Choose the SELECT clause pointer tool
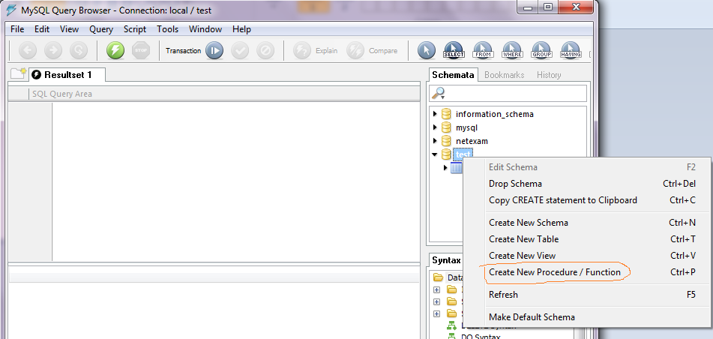The image size is (713, 339). click(x=454, y=50)
